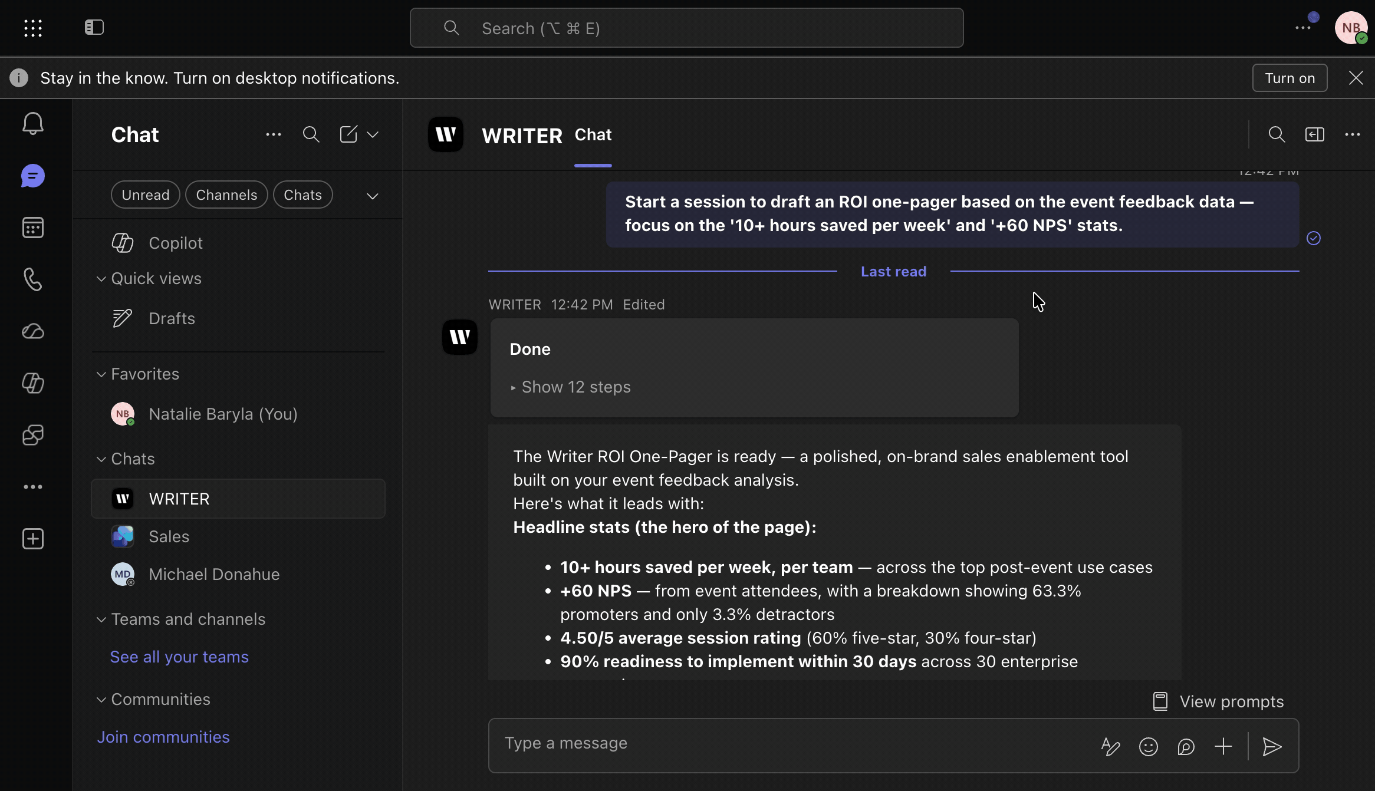Screen dimensions: 1375x791
Task: Open the loop/chat bubble icon in compose box
Action: (x=1186, y=747)
